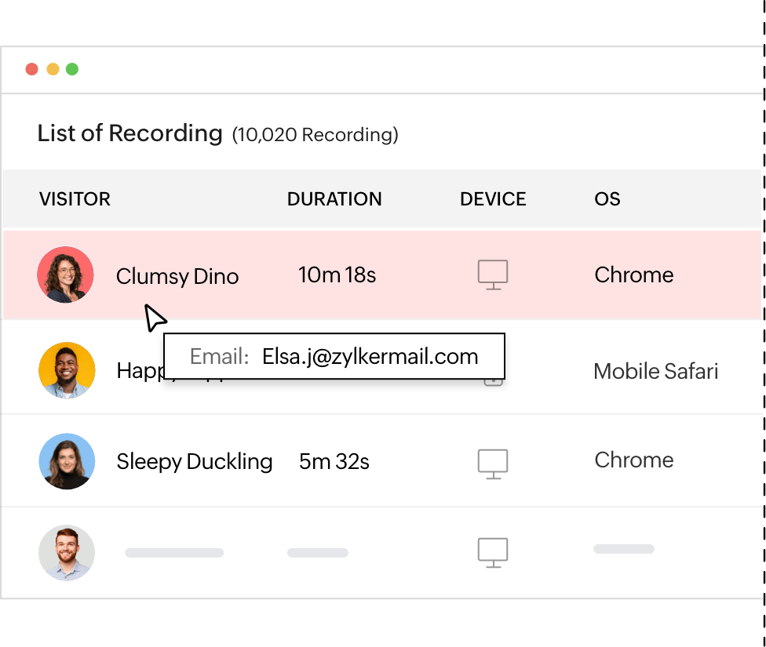Open Sleepy Duckling's avatar photo
Viewport: 766px width, 647px height.
[x=67, y=461]
